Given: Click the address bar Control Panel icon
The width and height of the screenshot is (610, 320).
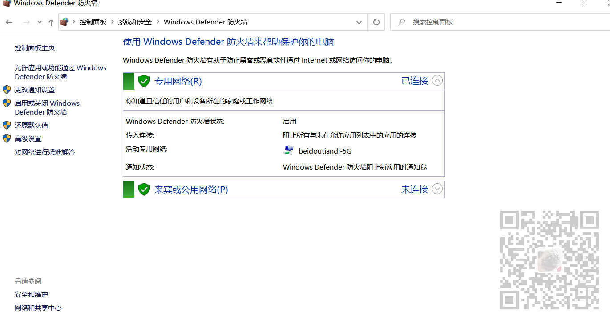Looking at the screenshot, I should (65, 22).
